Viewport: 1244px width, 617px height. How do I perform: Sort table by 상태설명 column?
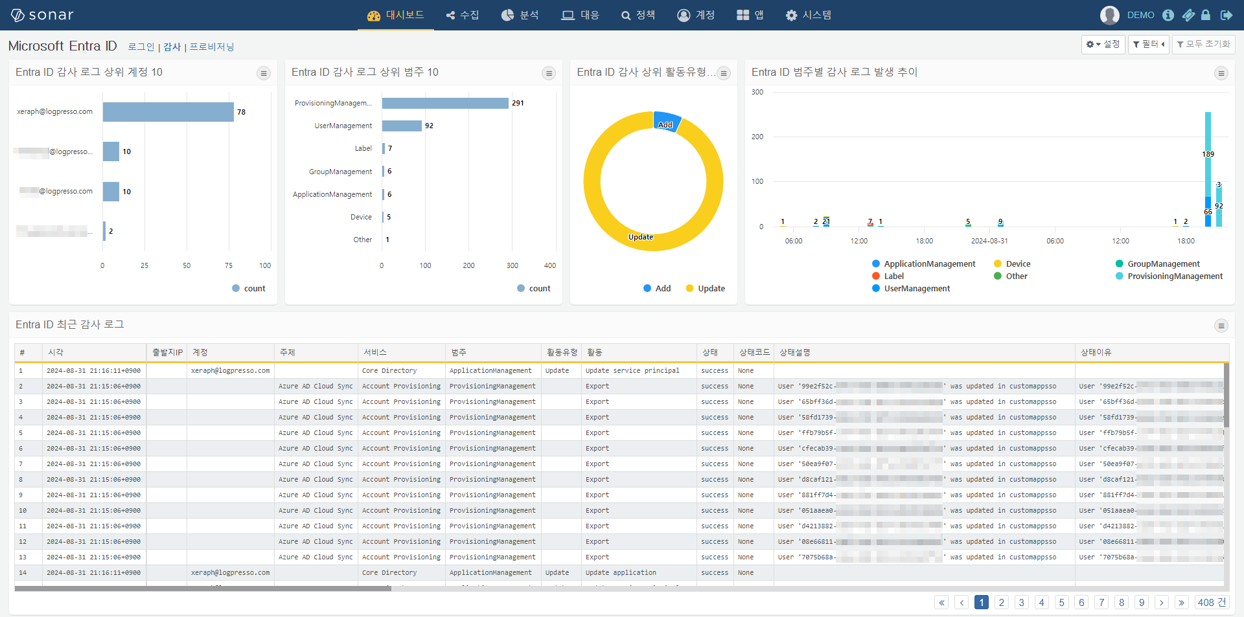coord(924,352)
